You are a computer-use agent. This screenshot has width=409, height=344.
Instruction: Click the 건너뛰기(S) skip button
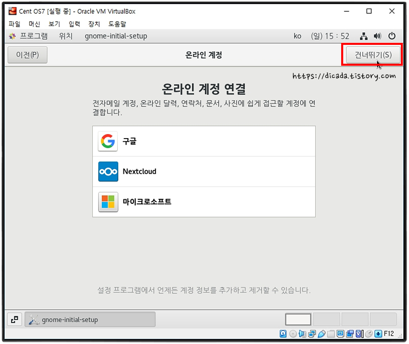tap(373, 55)
